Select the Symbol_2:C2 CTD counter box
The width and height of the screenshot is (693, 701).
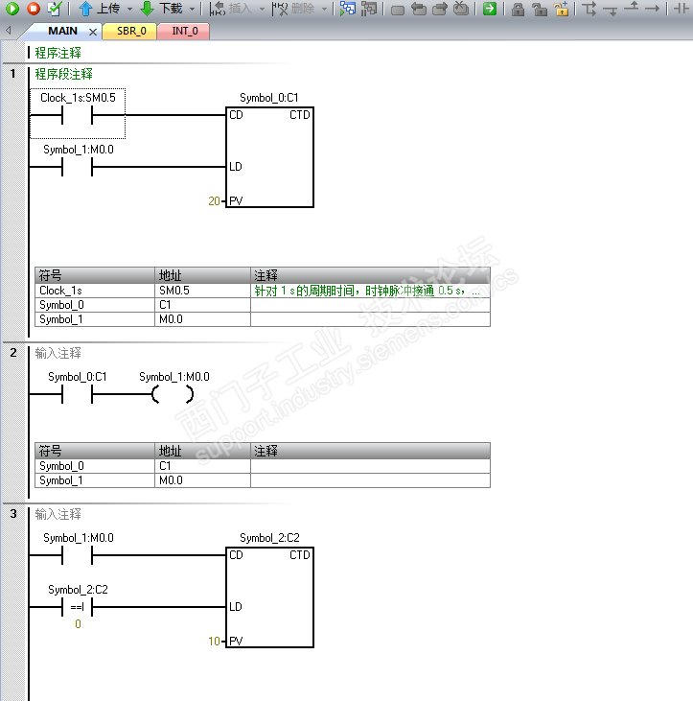[269, 596]
